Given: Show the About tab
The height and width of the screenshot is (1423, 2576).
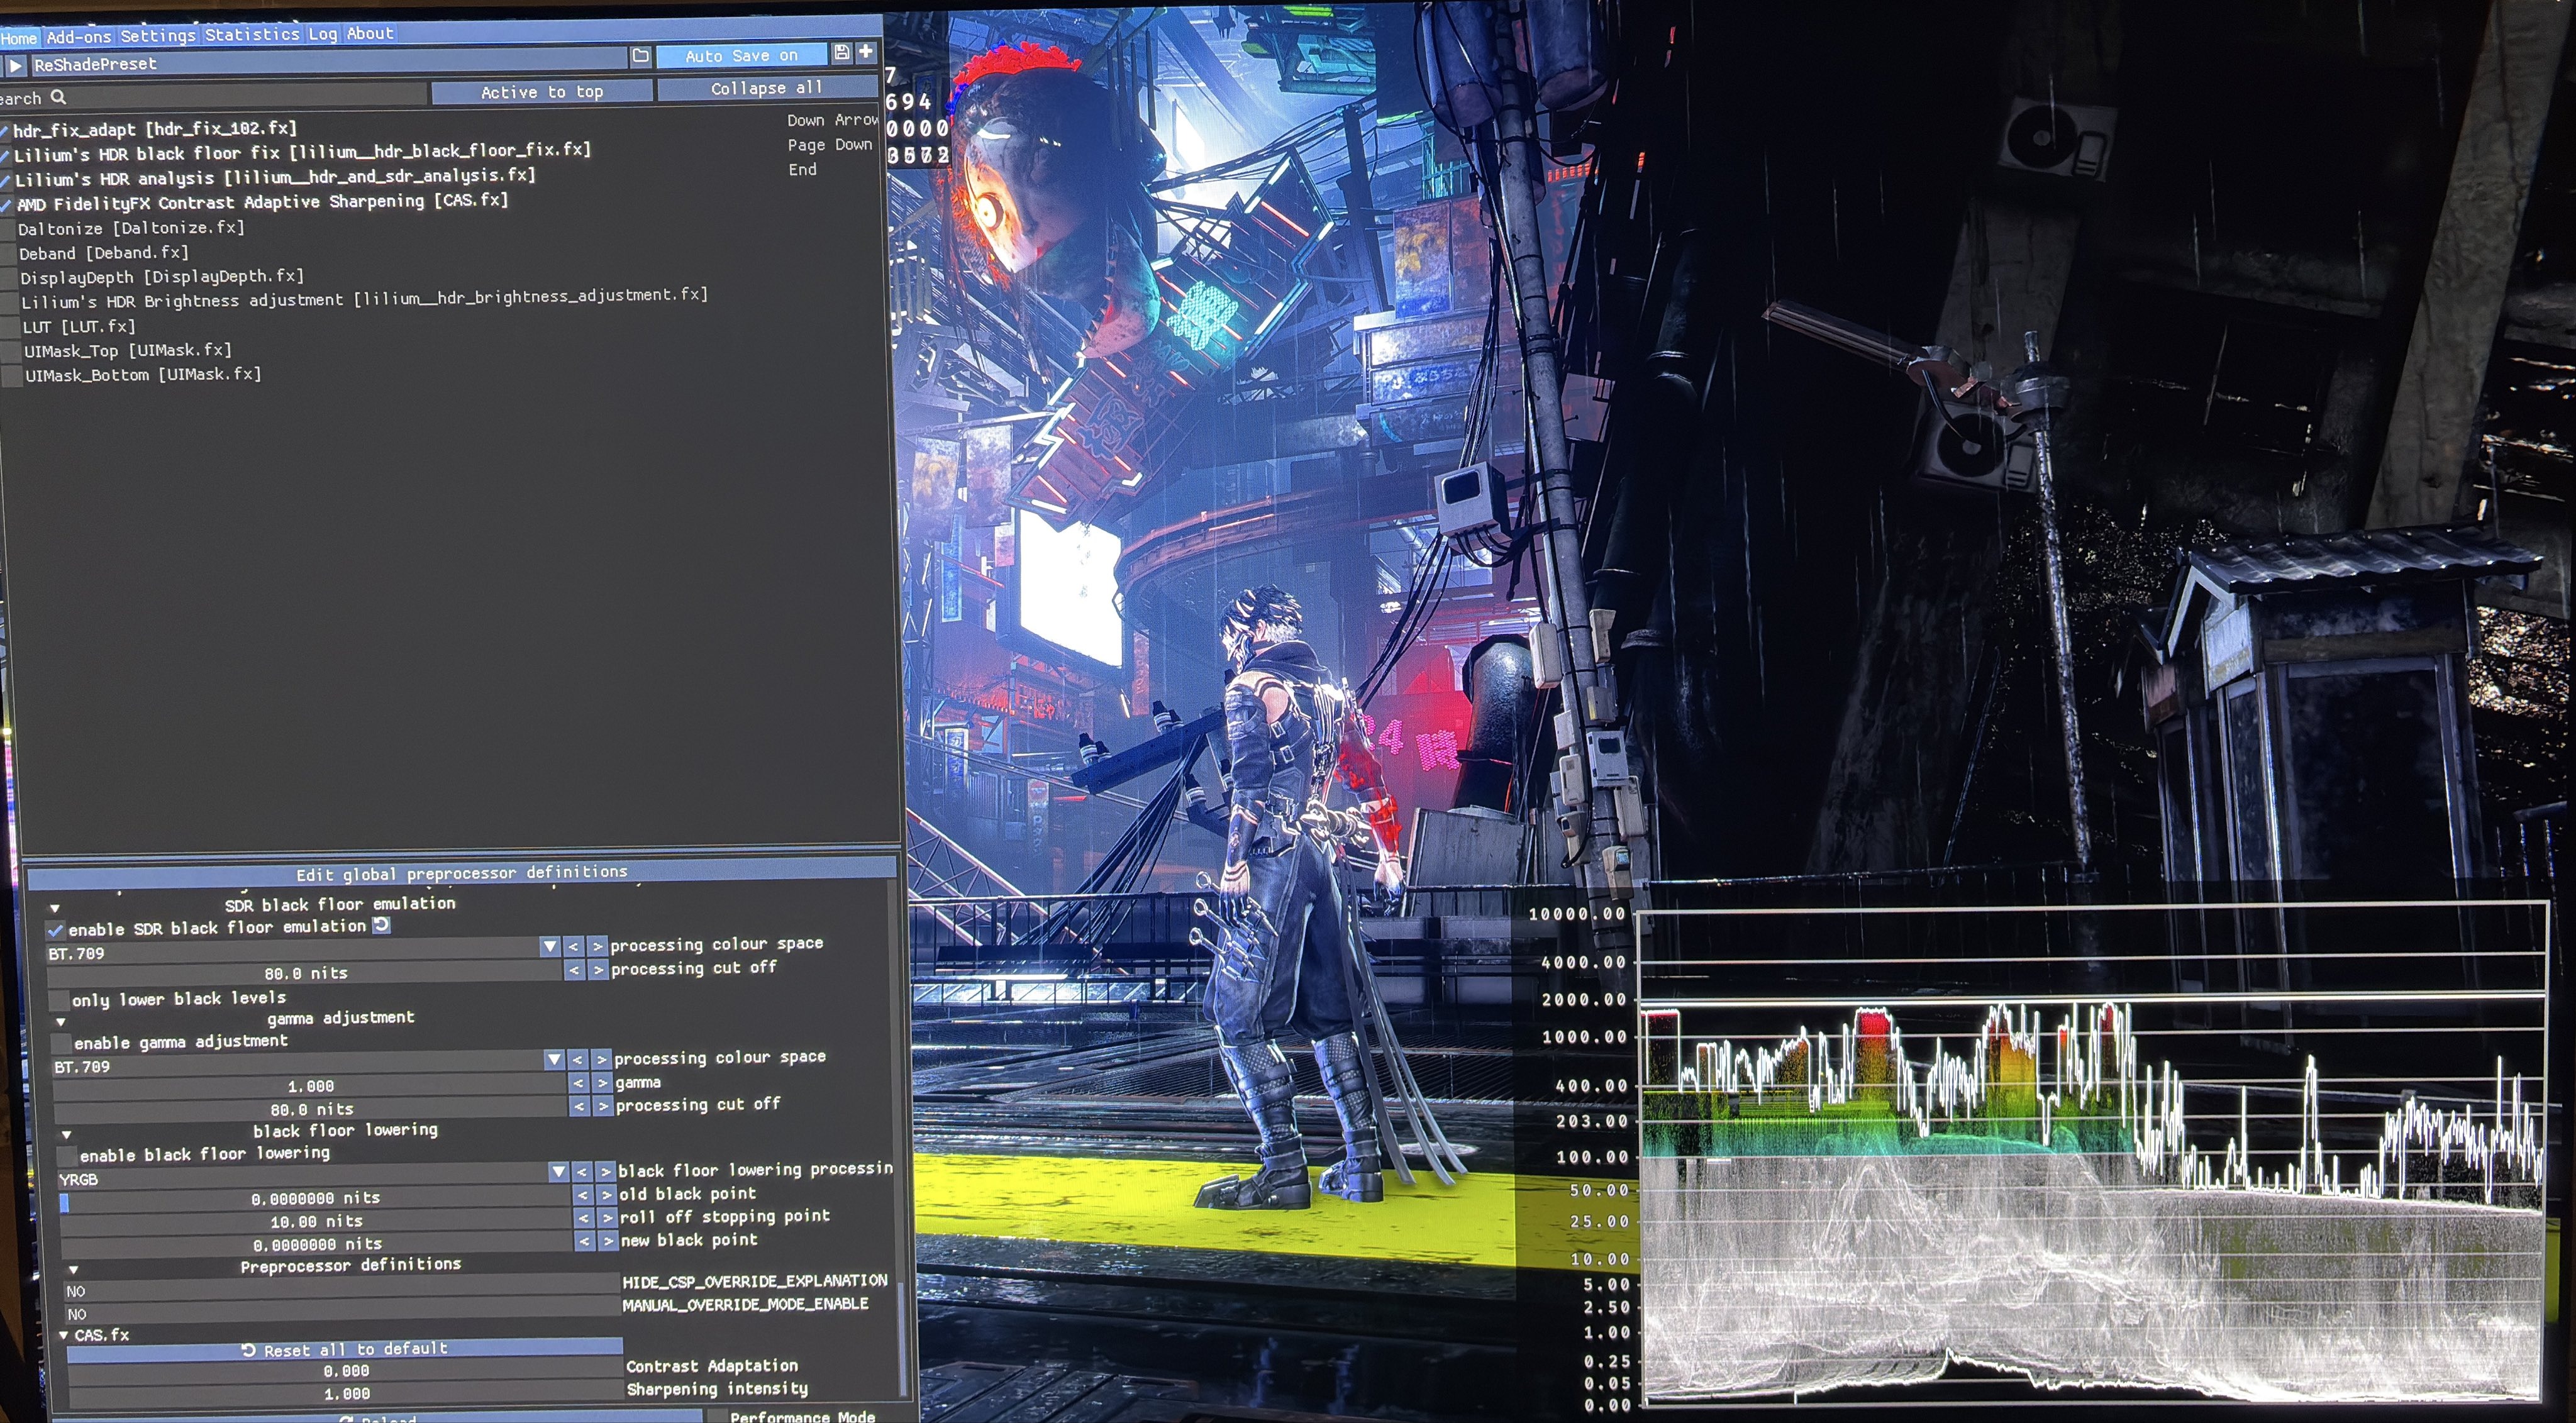Looking at the screenshot, I should (x=370, y=33).
